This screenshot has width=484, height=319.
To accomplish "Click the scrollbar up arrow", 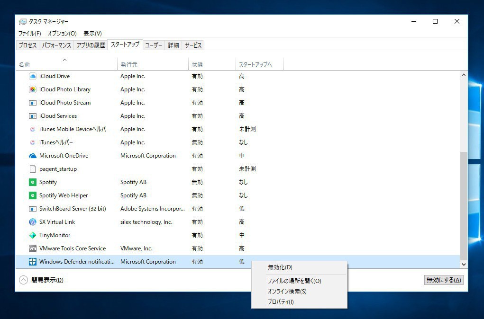I will 464,75.
